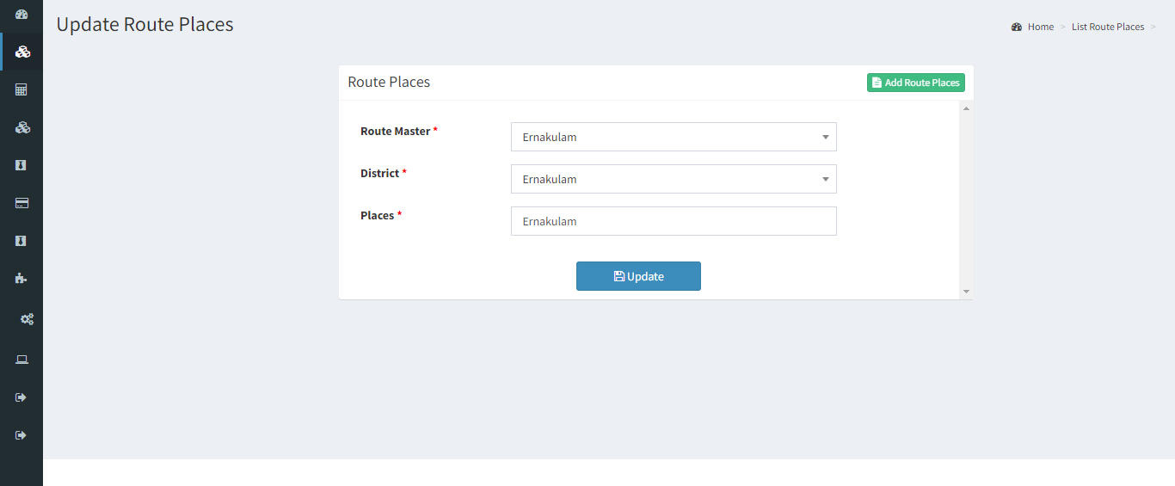Focus the Places text field

674,221
